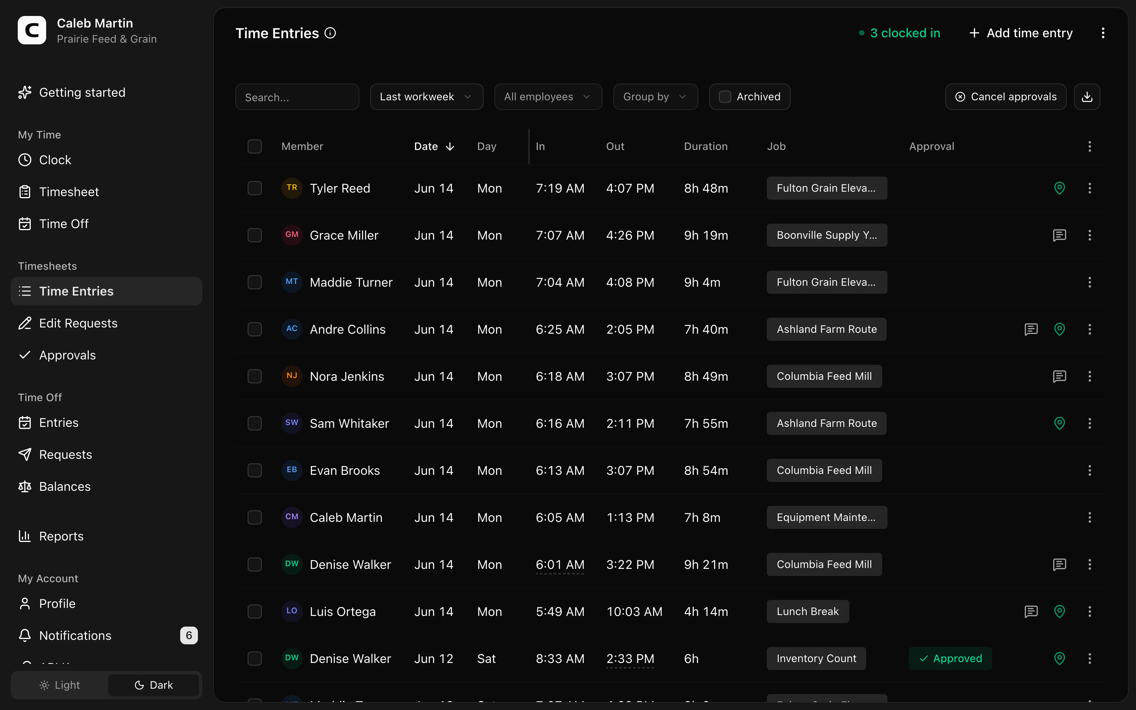Open Time Off under My Time
1136x710 pixels.
click(x=106, y=224)
